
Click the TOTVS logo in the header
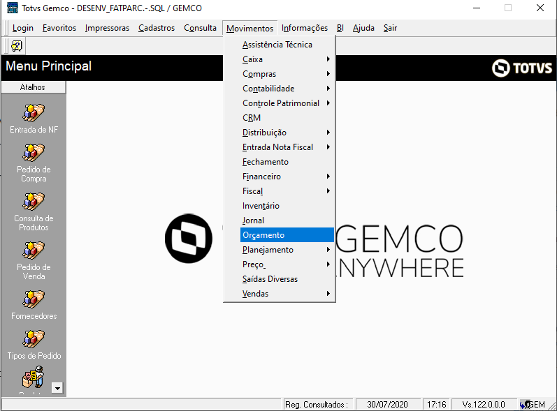[522, 68]
